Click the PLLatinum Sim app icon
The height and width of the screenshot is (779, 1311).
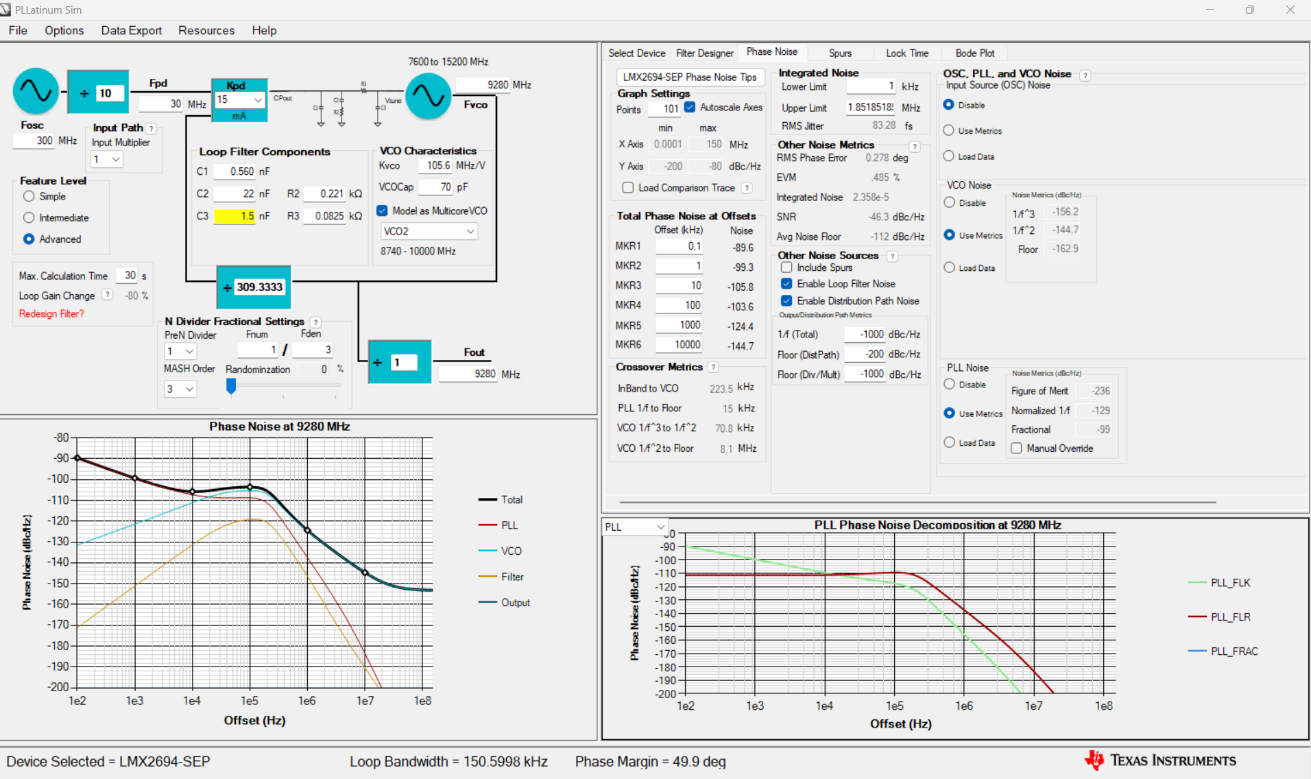click(6, 10)
